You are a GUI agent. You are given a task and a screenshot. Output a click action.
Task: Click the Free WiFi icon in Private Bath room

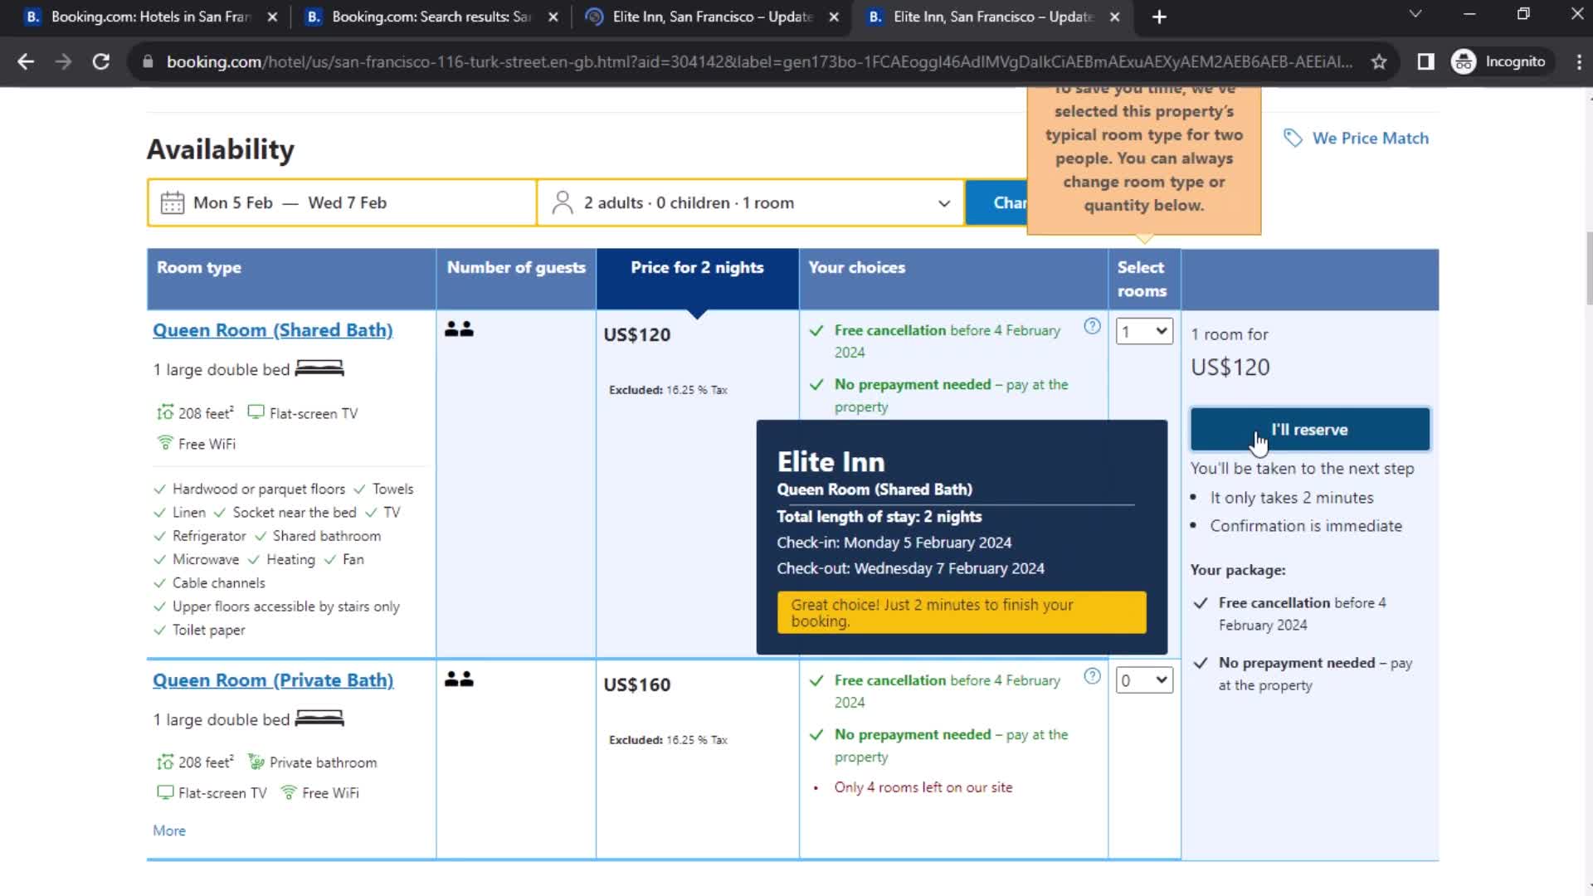pyautogui.click(x=289, y=792)
